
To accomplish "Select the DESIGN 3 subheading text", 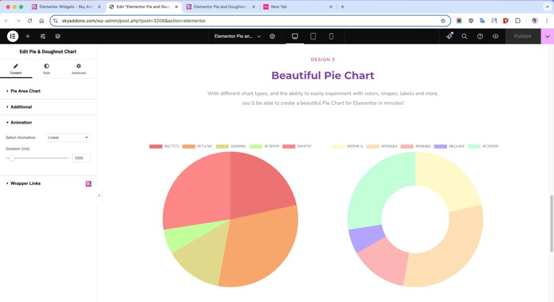I will click(x=322, y=59).
